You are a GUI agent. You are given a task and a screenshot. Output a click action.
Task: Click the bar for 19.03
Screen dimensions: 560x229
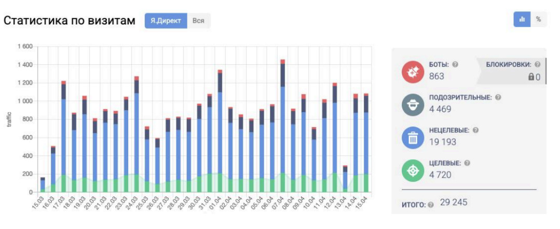tap(85, 144)
